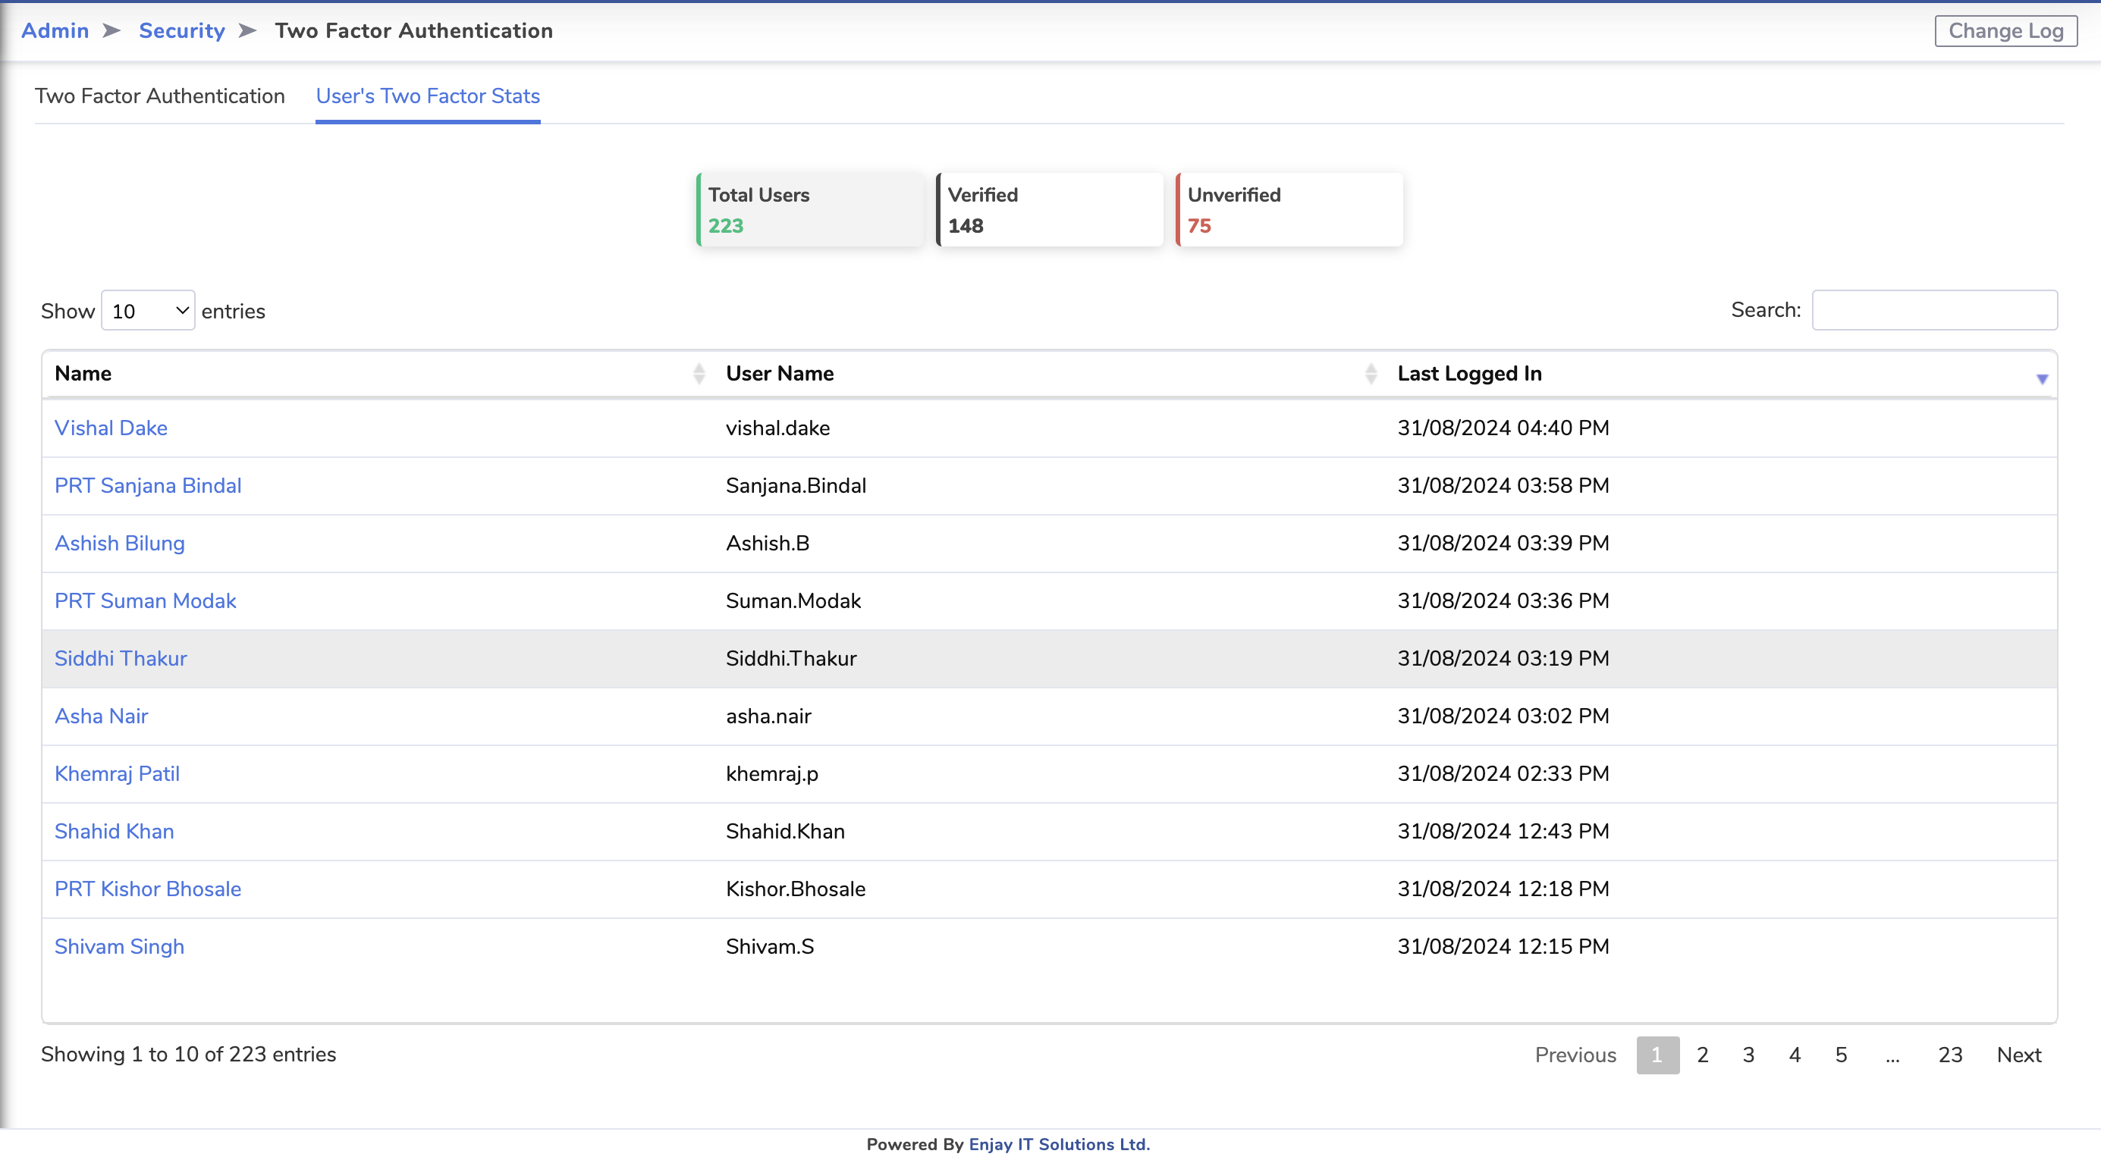Image resolution: width=2101 pixels, height=1160 pixels.
Task: Open Khemraj Patil user link
Action: pyautogui.click(x=117, y=773)
